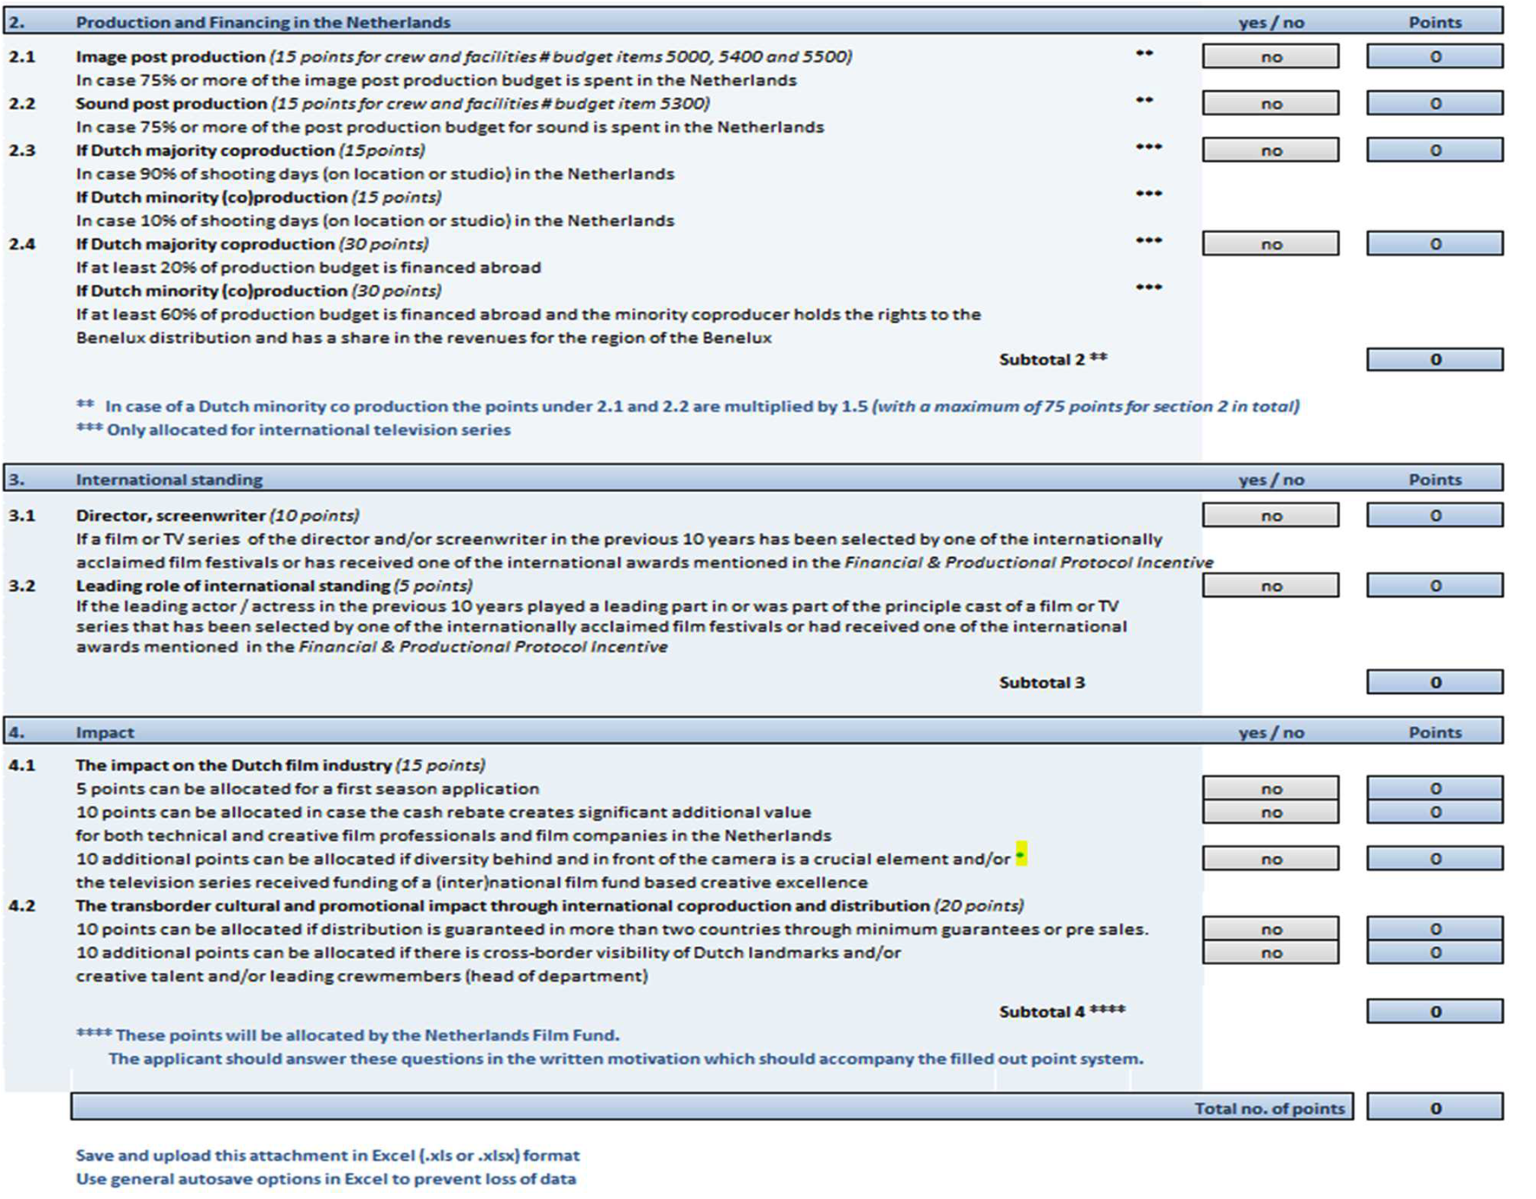Open yes/no dropdown for Director, screenwriter
1536x1199 pixels.
1270,516
